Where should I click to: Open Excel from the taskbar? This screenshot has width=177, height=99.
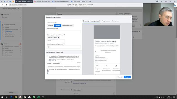[38, 97]
